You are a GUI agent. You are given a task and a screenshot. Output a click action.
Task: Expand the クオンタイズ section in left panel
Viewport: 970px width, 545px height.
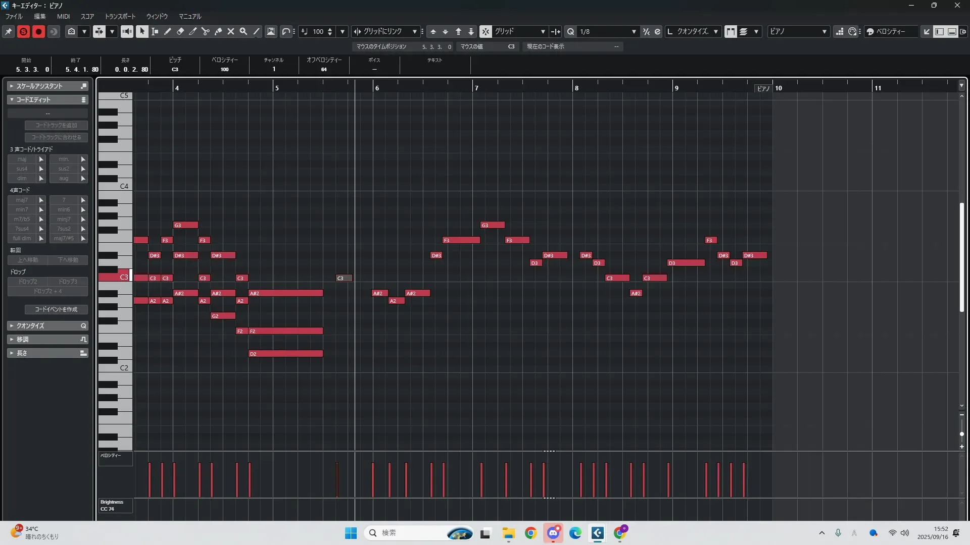point(30,326)
